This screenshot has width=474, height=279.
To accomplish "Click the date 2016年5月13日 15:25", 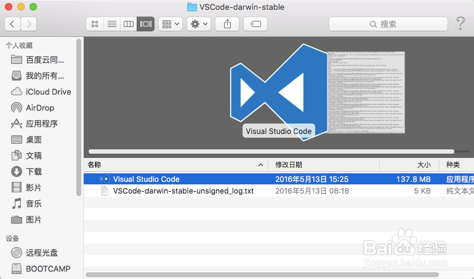I will [311, 179].
